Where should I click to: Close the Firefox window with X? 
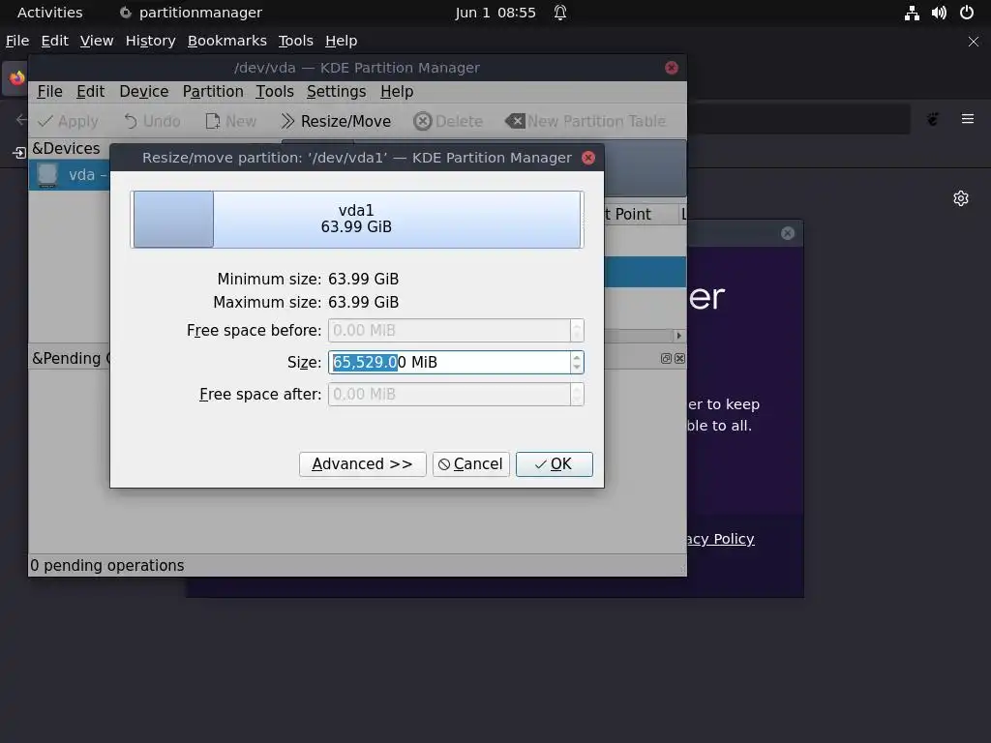(x=974, y=42)
